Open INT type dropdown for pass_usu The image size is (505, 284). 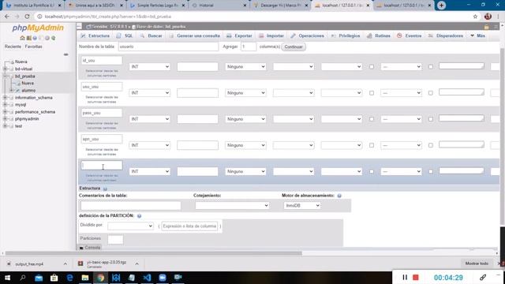pyautogui.click(x=149, y=119)
